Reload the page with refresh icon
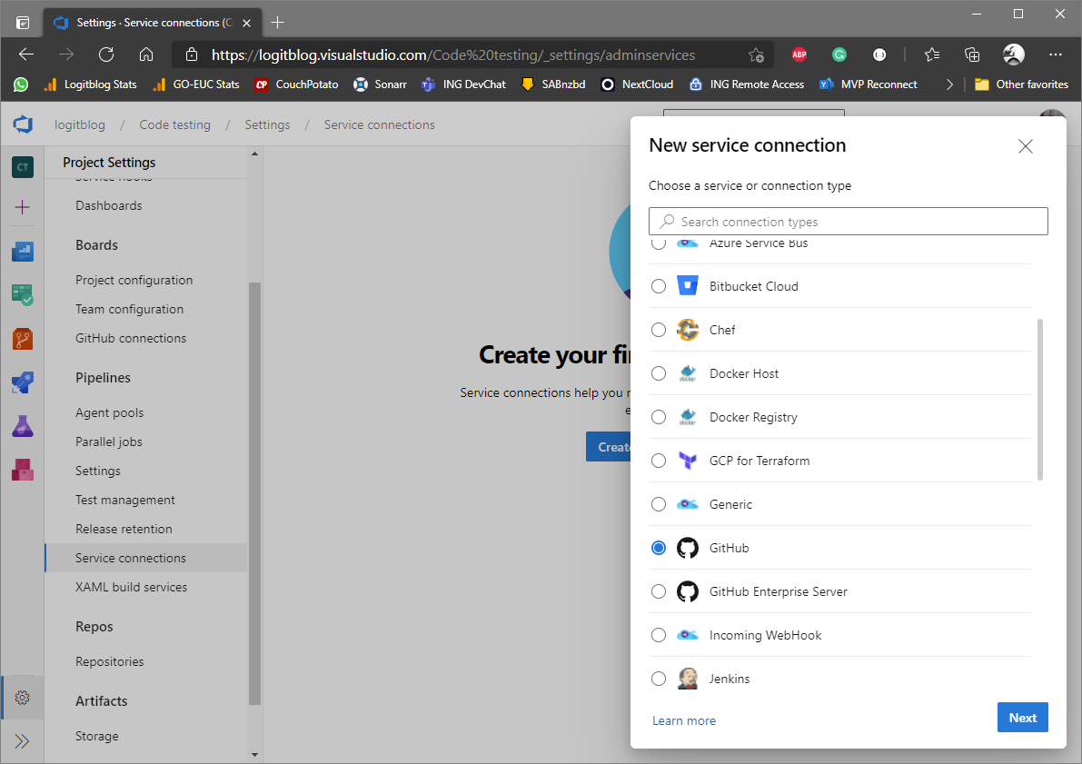 point(106,55)
